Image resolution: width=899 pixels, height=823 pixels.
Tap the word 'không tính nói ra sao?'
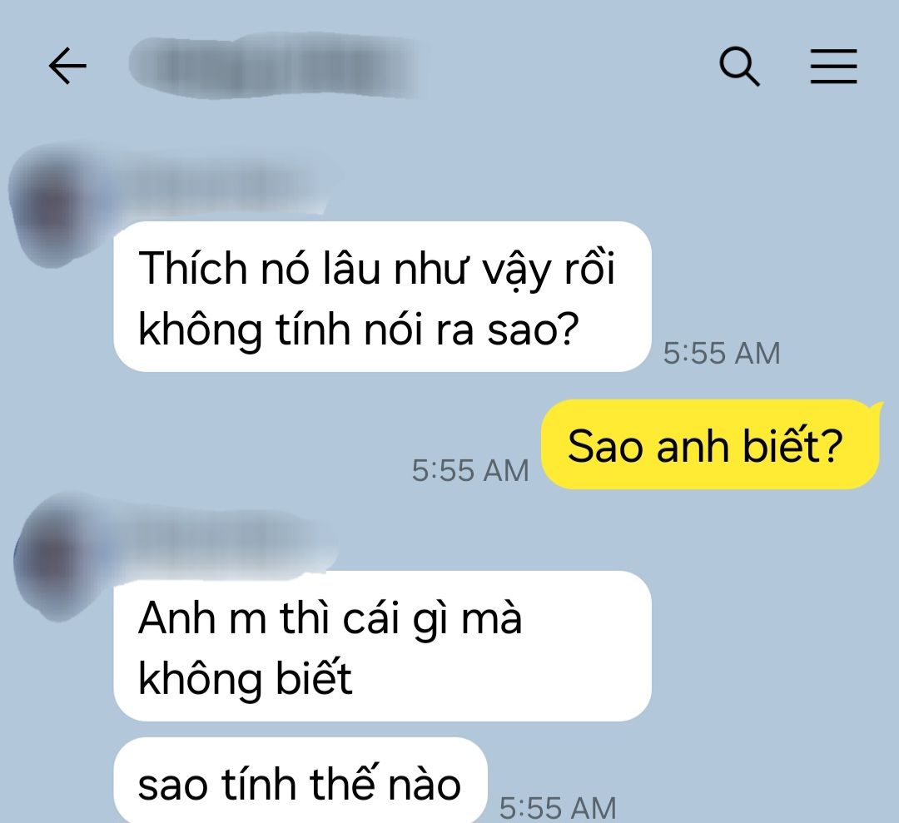coord(358,330)
